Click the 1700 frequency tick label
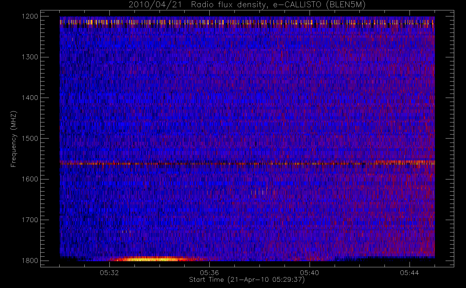466x288 pixels. (x=30, y=220)
